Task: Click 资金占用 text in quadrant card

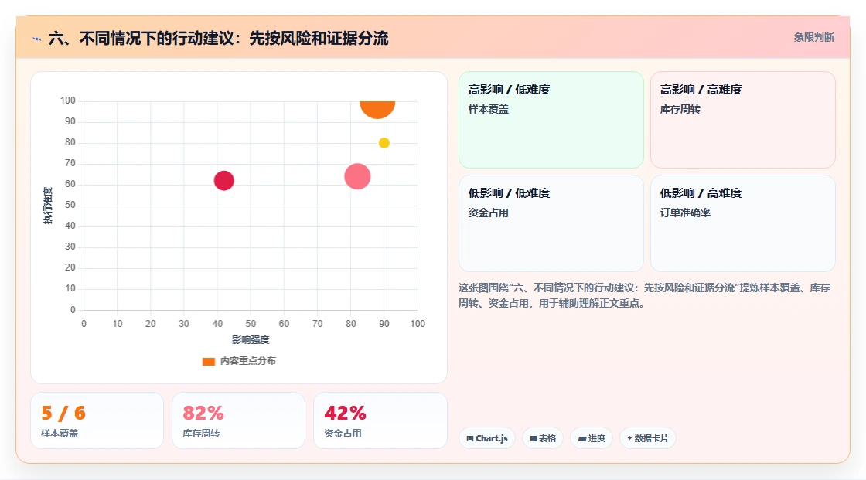Action: point(488,213)
